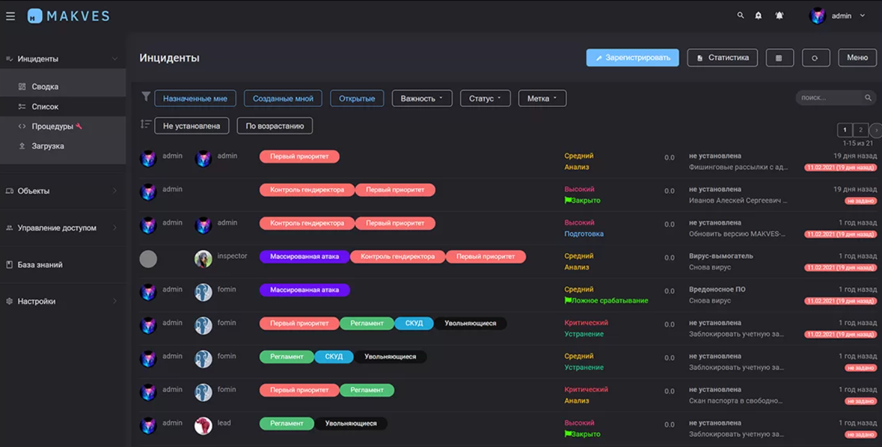Image resolution: width=882 pixels, height=447 pixels.
Task: Refresh the incidents list with the circular arrow button
Action: [x=815, y=58]
